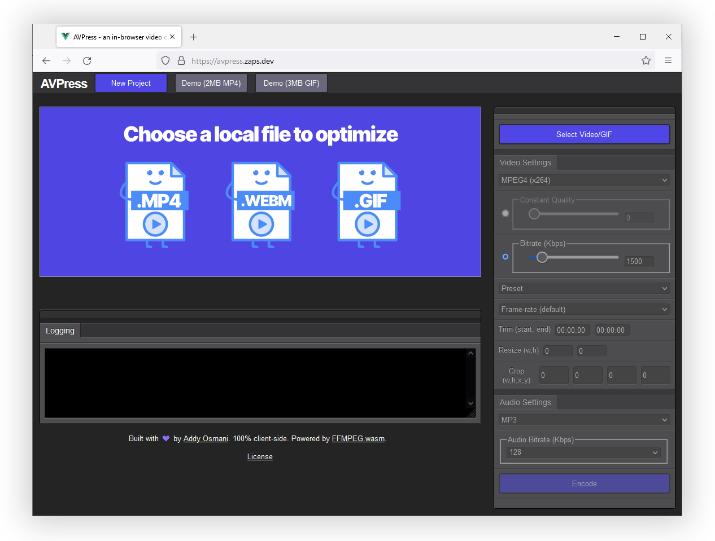Expand the Preset dropdown

tap(584, 288)
